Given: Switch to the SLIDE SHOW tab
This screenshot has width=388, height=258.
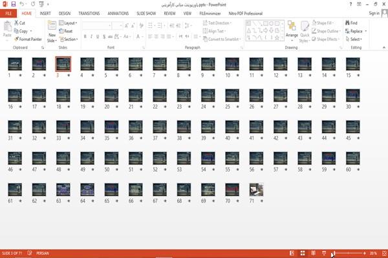Looking at the screenshot, I should click(x=146, y=14).
